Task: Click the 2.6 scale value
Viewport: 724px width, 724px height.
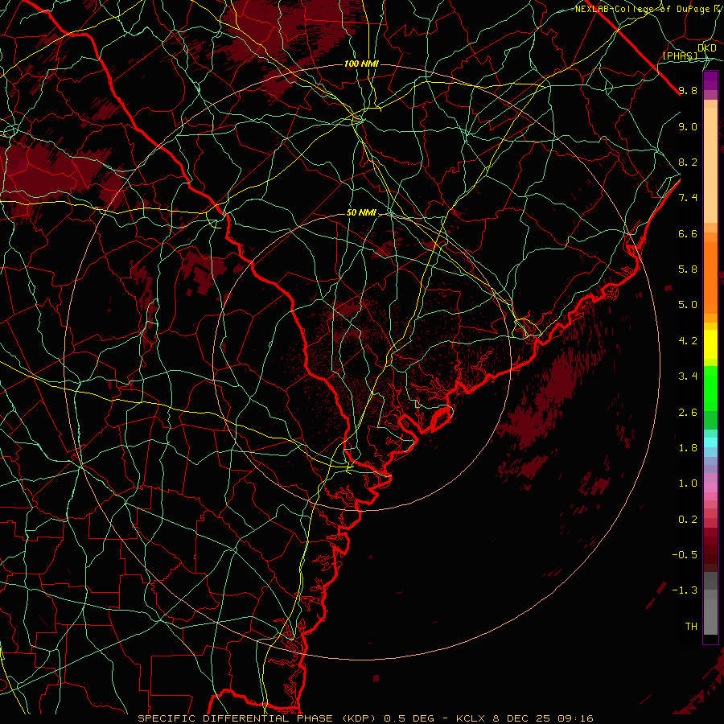Action: pyautogui.click(x=688, y=413)
